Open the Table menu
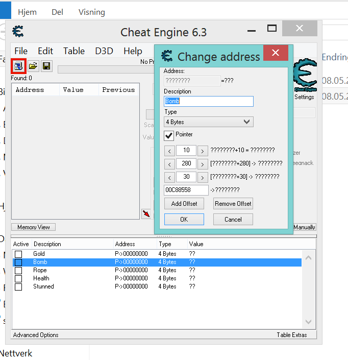This screenshot has width=348, height=360. pyautogui.click(x=74, y=51)
